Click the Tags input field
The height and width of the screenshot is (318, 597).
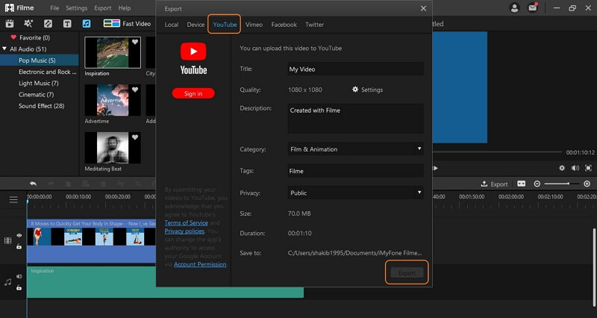click(x=356, y=171)
